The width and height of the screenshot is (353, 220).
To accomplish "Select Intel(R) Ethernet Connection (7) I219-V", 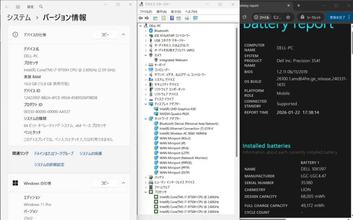I will [x=186, y=128].
